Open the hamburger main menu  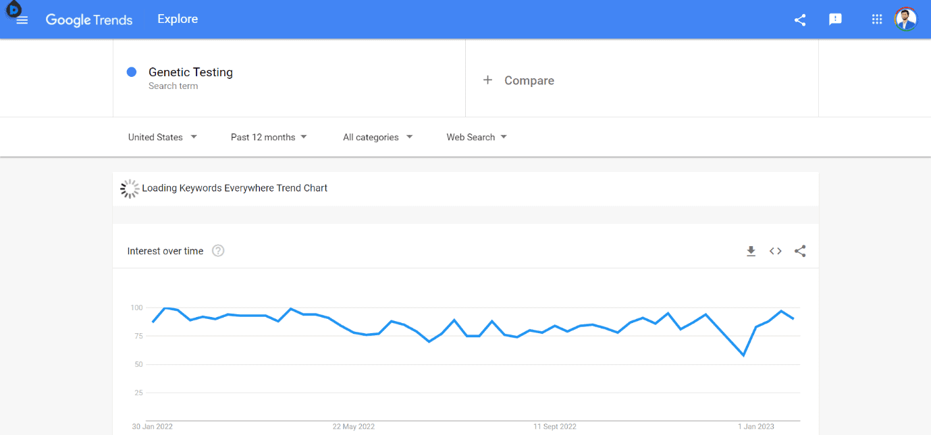click(22, 20)
